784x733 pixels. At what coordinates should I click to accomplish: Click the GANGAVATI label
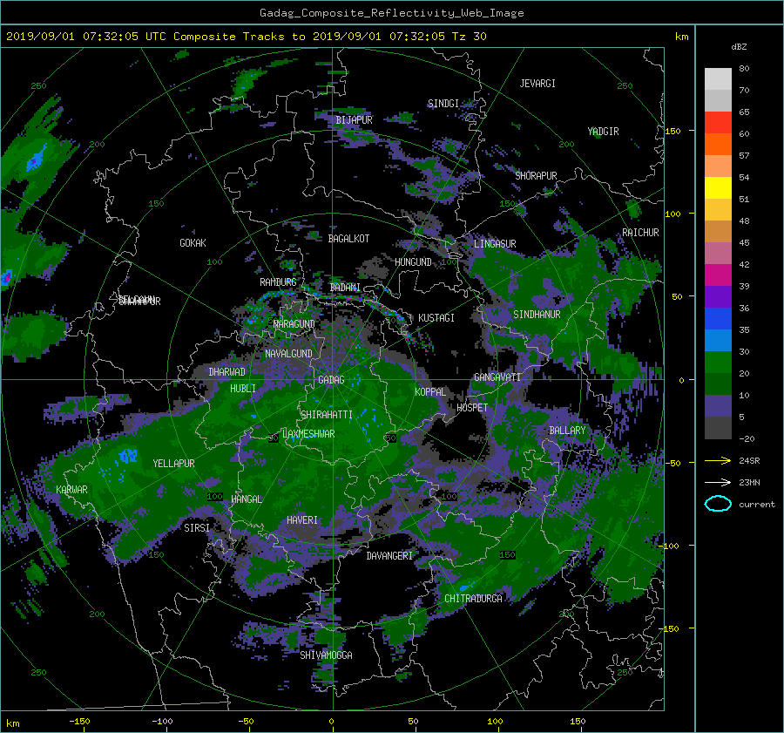[x=497, y=377]
